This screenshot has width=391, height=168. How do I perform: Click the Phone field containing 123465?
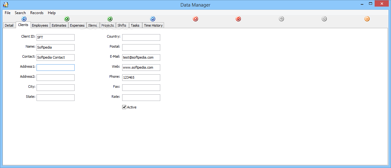tap(141, 77)
